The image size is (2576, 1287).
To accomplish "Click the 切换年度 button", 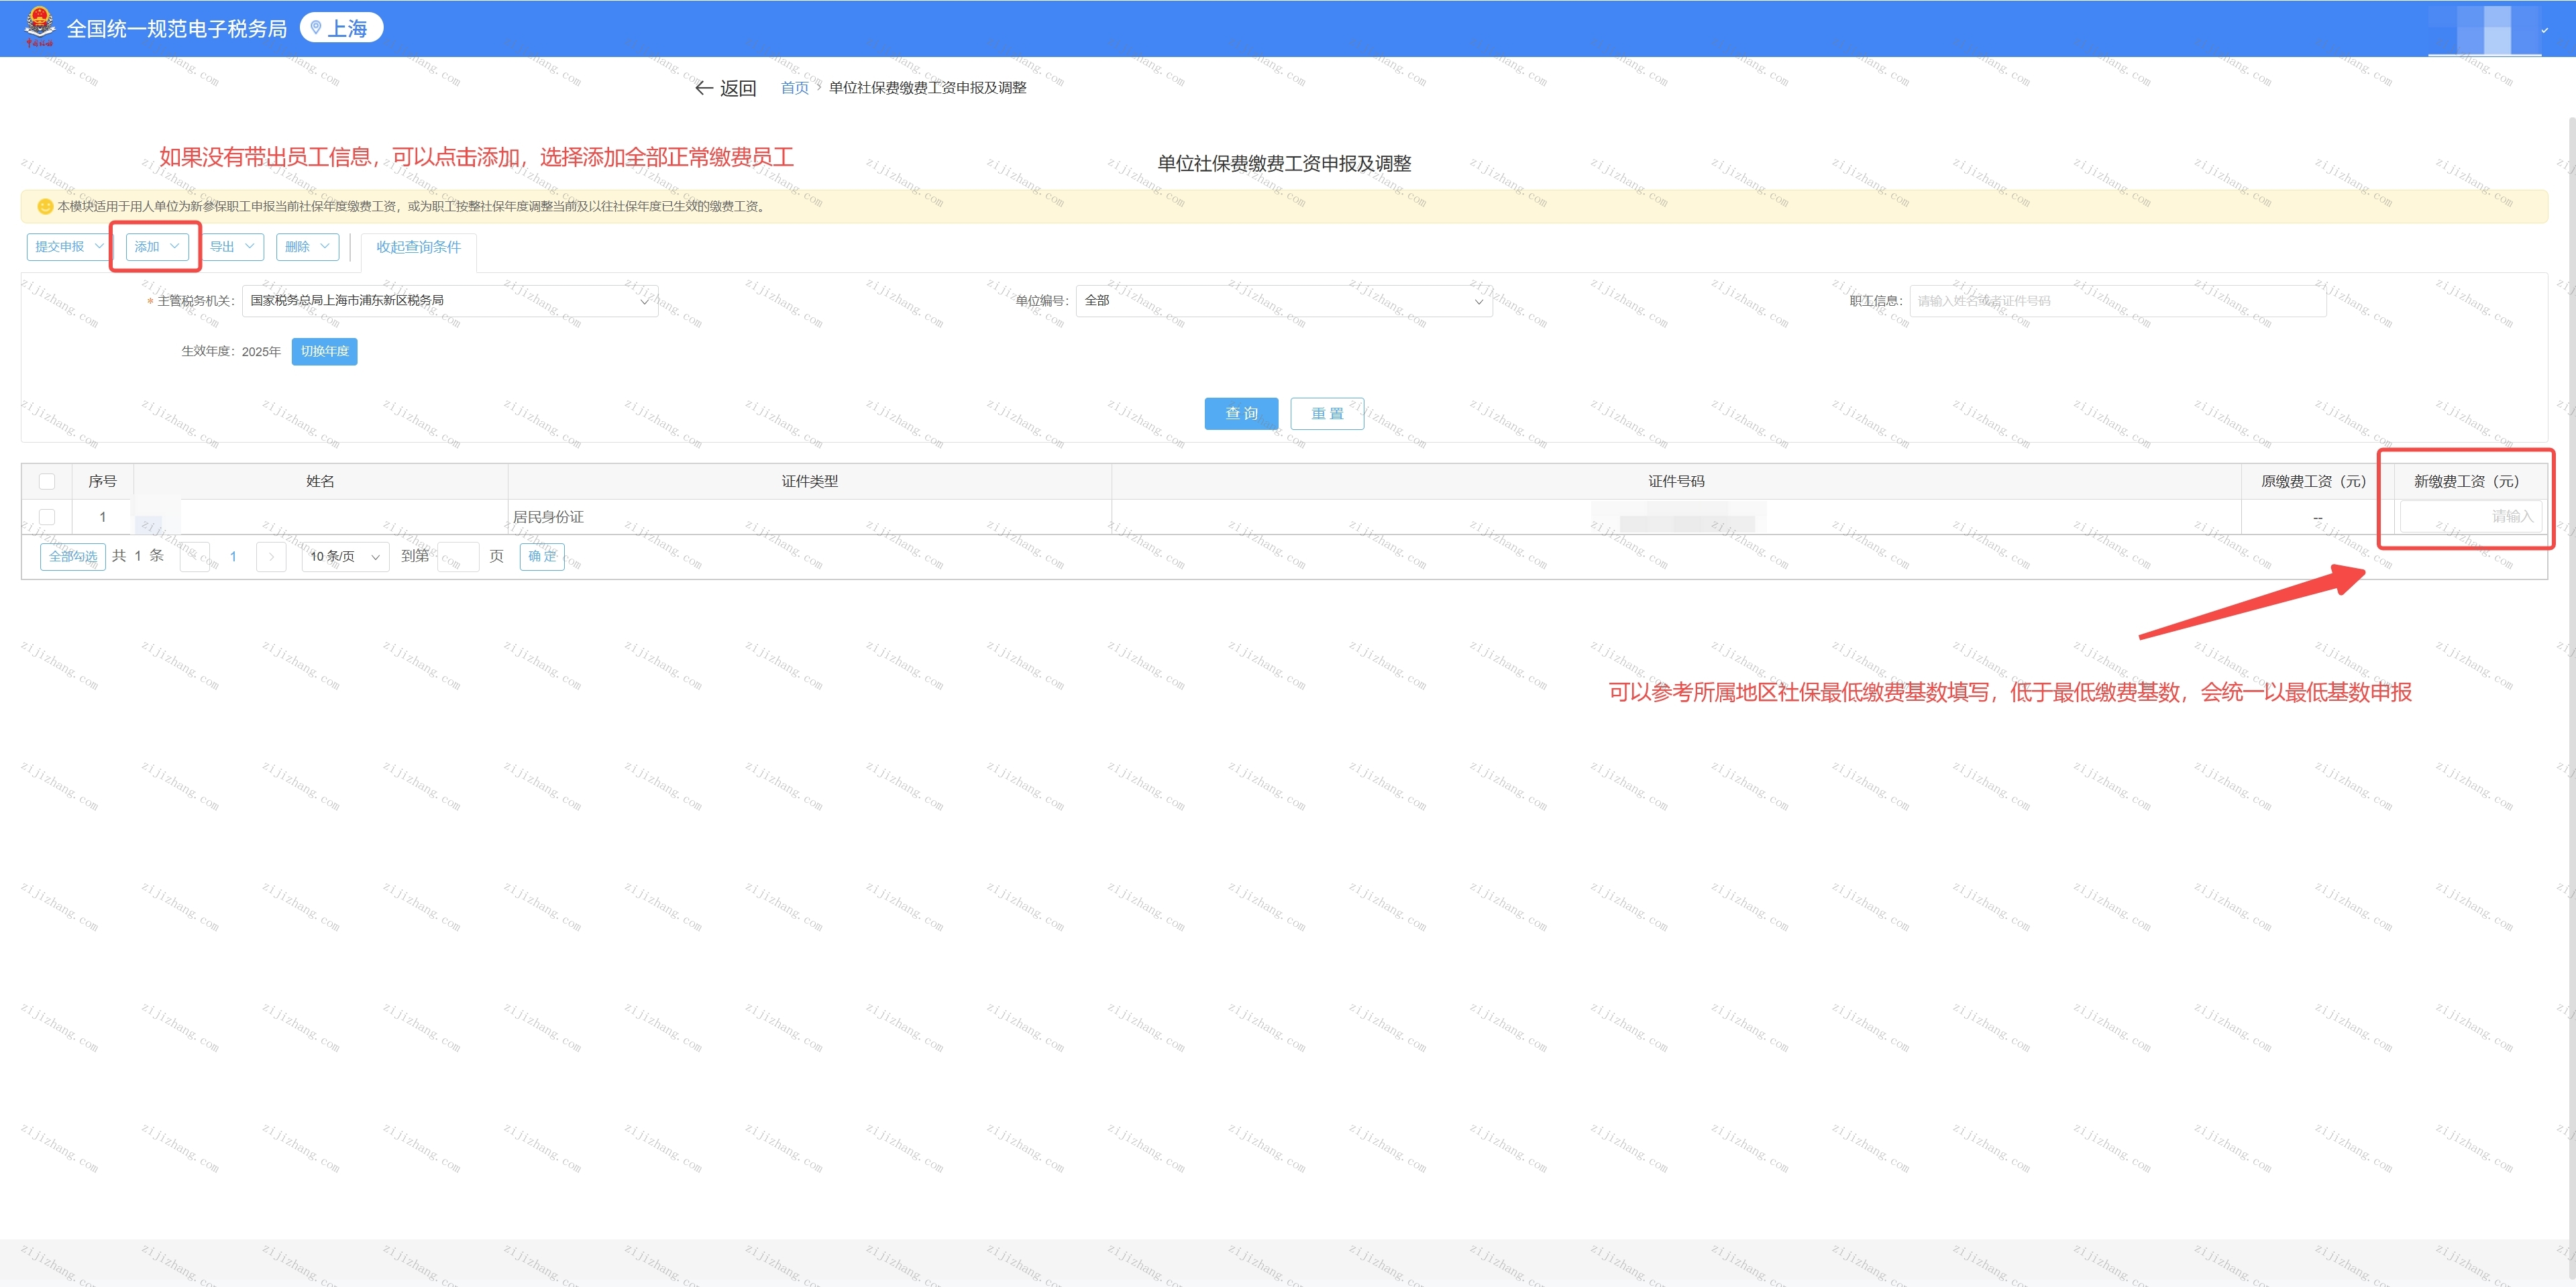I will coord(324,351).
